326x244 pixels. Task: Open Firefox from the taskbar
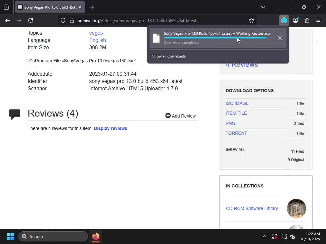[96, 236]
